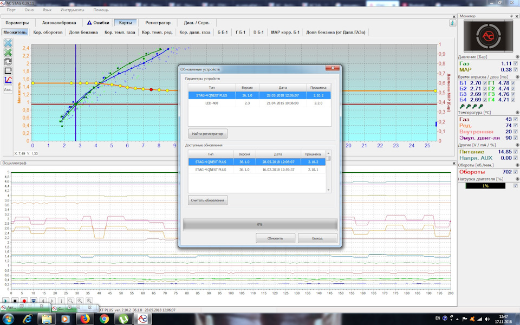Collapse the 'Обороты [об./мин.]' section
Image resolution: width=520 pixels, height=325 pixels.
pos(517,165)
